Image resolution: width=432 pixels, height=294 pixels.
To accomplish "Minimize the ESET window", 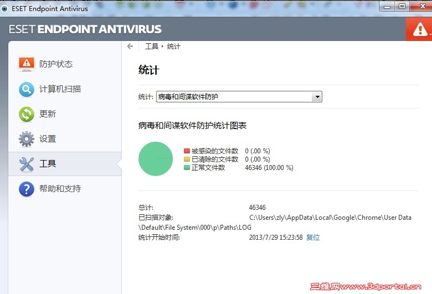I will [x=387, y=7].
